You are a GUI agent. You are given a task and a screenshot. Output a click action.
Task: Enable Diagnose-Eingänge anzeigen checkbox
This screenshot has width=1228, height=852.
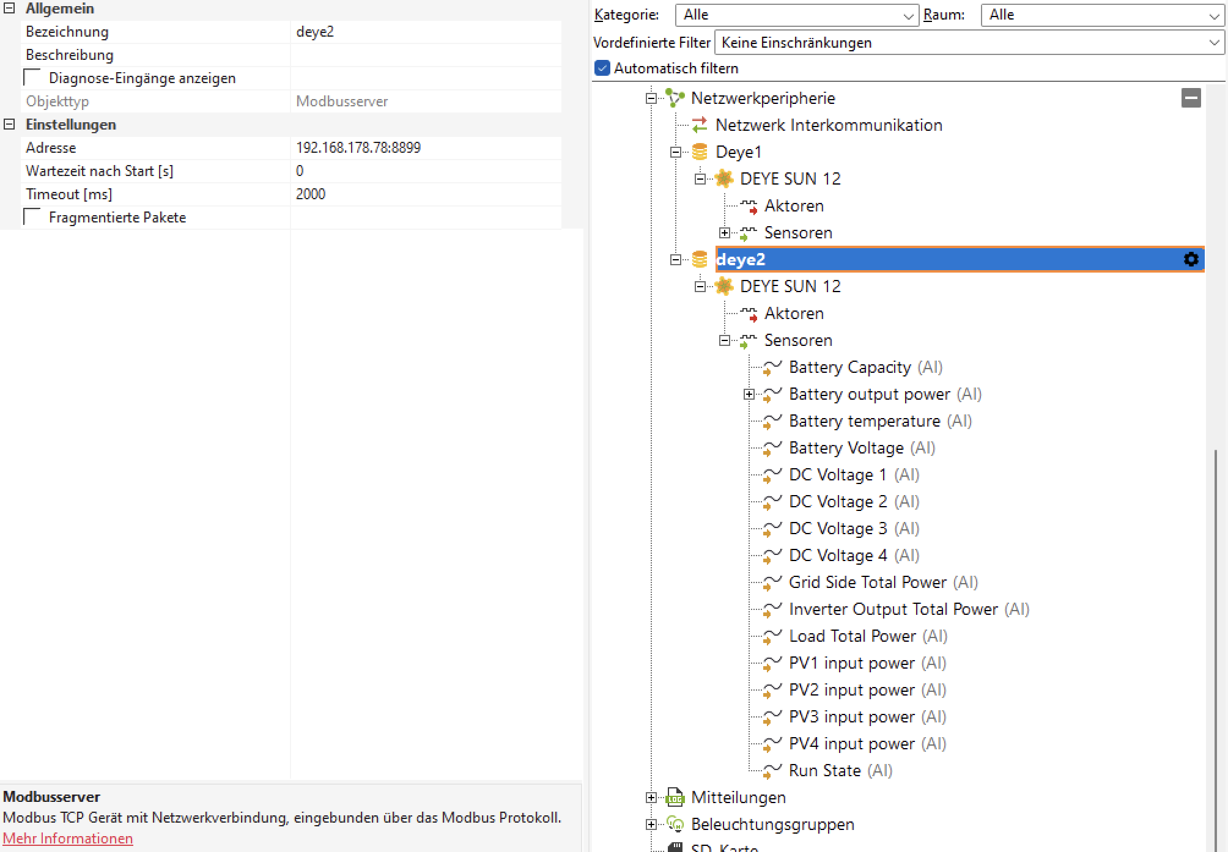pos(32,78)
